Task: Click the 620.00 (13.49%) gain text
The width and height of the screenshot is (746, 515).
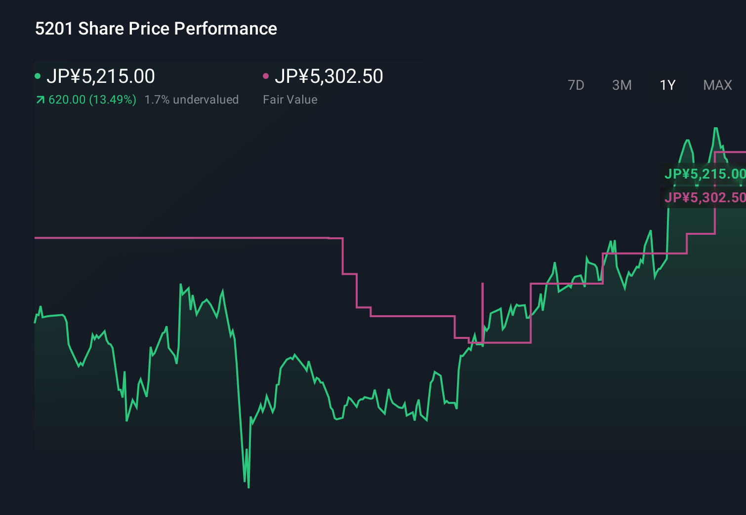Action: 92,99
